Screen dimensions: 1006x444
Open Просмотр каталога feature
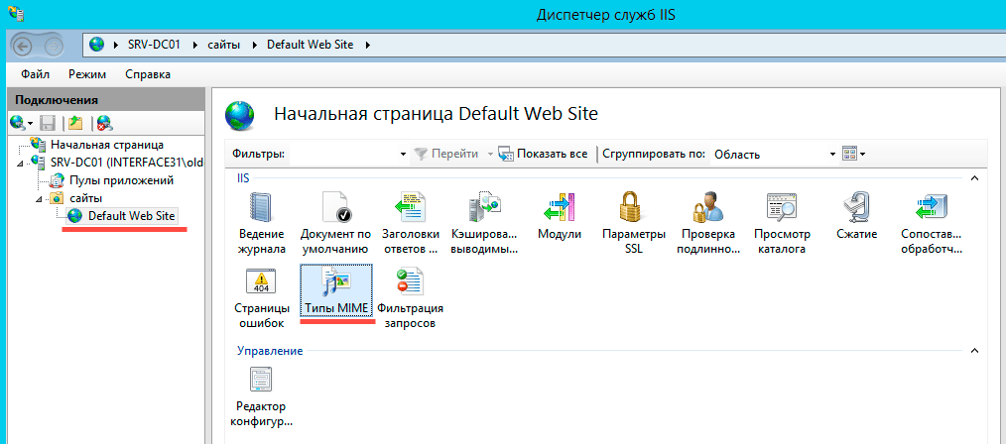[x=782, y=224]
